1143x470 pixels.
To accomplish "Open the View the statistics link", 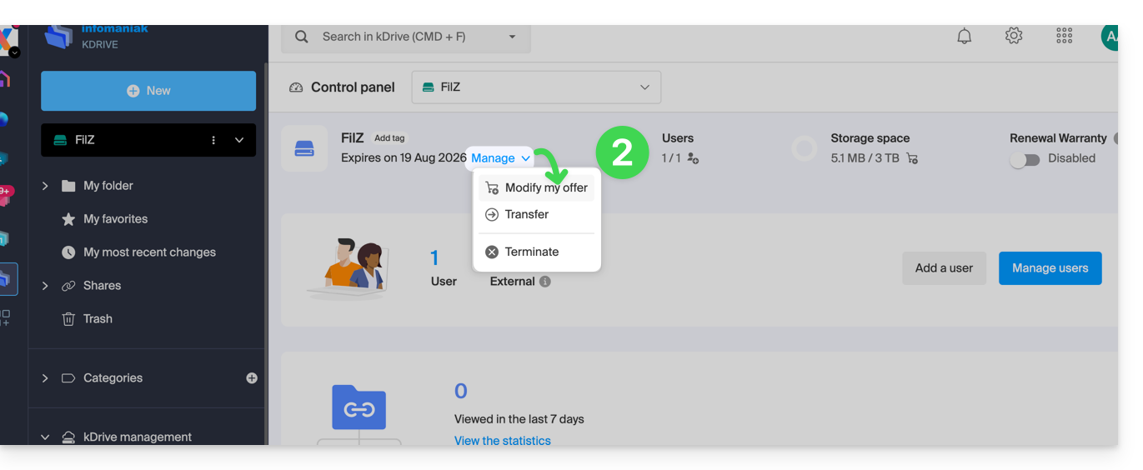I will pos(502,440).
